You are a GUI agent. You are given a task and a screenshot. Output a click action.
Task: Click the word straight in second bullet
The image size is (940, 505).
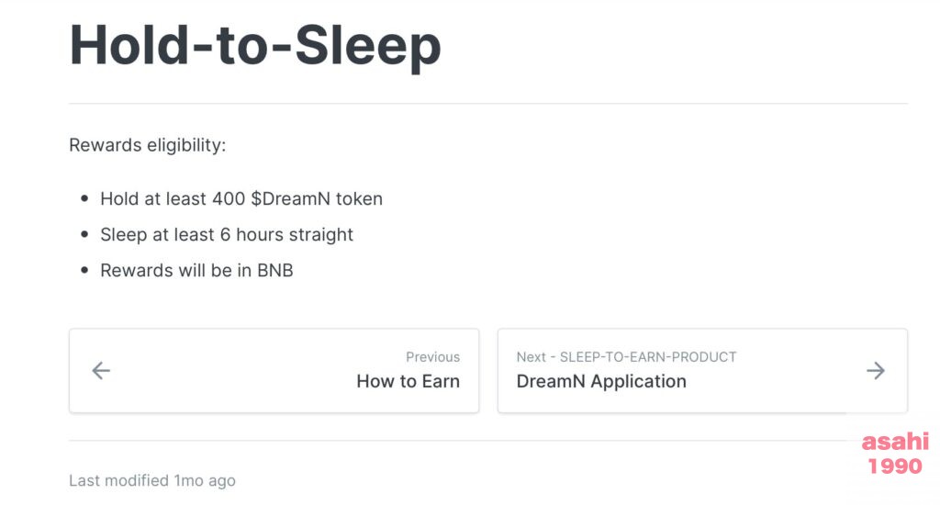[321, 234]
